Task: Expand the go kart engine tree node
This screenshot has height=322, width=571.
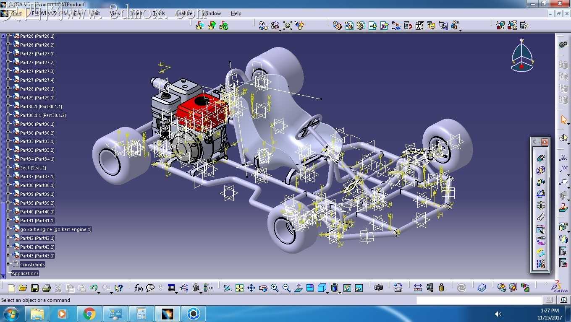Action: (8, 229)
